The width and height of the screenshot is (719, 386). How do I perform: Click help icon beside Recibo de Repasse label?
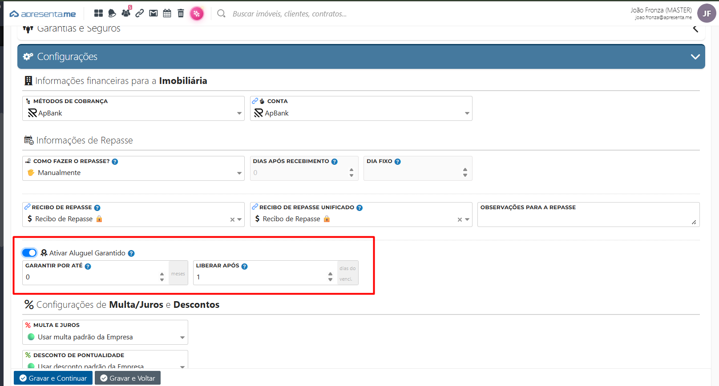tap(97, 208)
